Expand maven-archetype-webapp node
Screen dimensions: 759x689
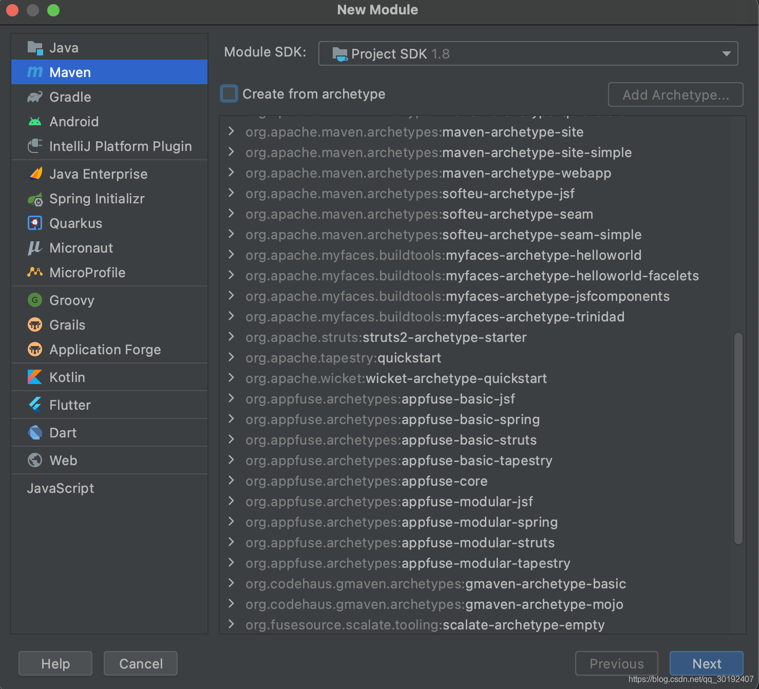(x=231, y=173)
